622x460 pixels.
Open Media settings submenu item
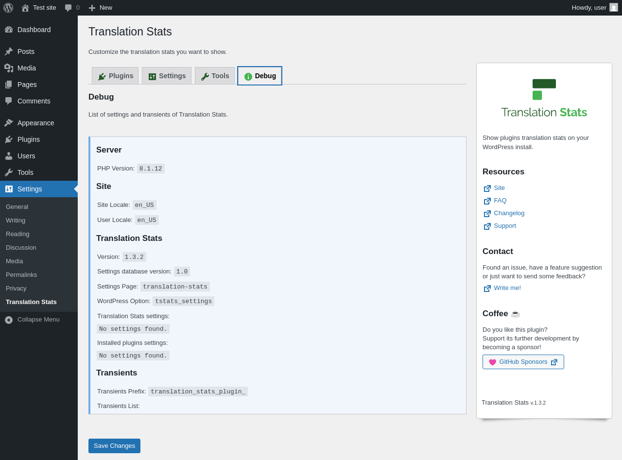click(39, 261)
